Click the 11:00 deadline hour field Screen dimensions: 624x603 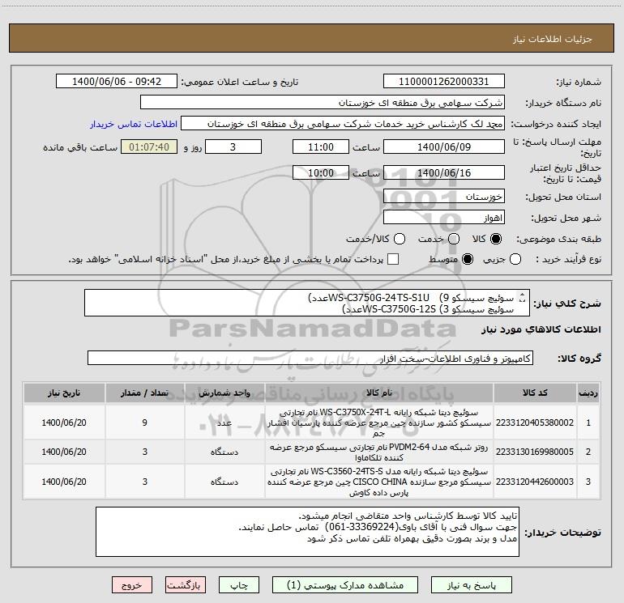click(x=321, y=147)
